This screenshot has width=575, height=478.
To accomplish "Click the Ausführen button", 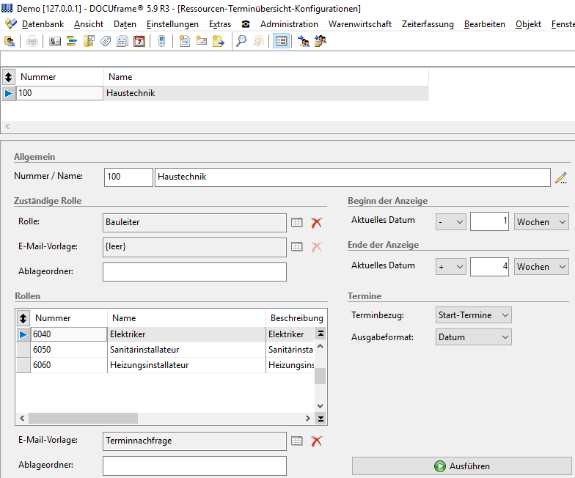I will (462, 466).
